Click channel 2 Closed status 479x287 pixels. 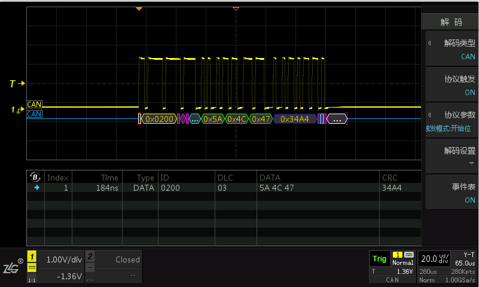127,259
